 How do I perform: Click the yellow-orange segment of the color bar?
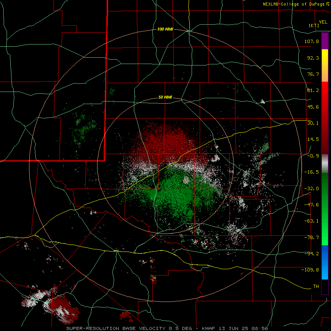(x=325, y=65)
